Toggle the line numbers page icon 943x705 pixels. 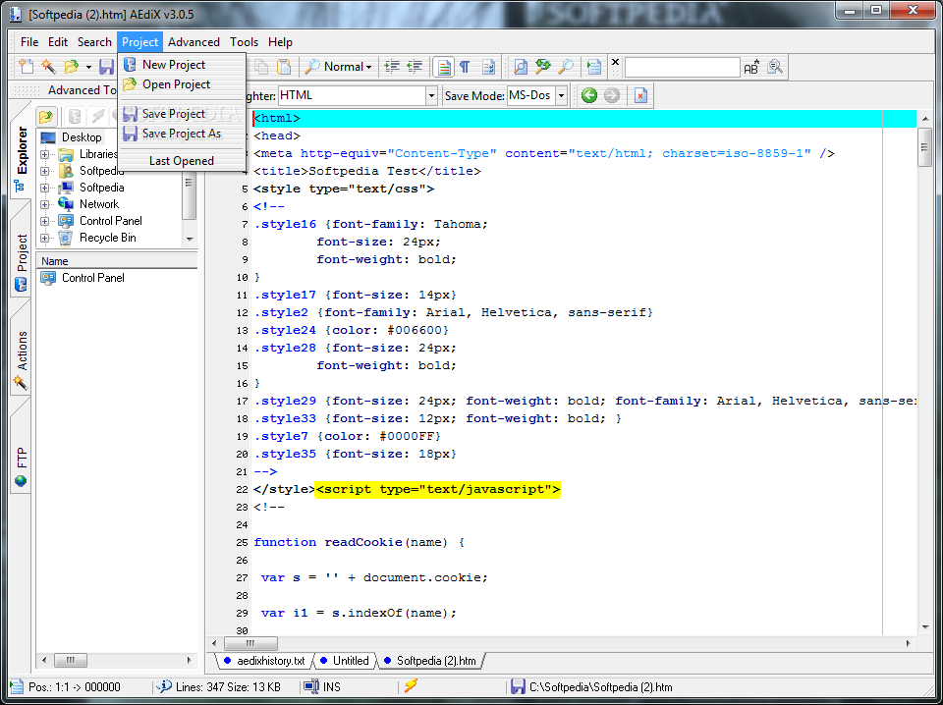click(488, 66)
